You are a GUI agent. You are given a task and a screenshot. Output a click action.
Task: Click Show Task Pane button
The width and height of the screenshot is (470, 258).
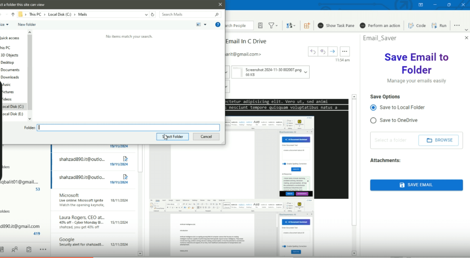336,26
